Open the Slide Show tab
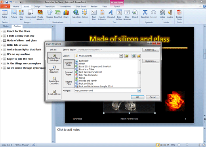This screenshot has height=147, width=206. 81,6
